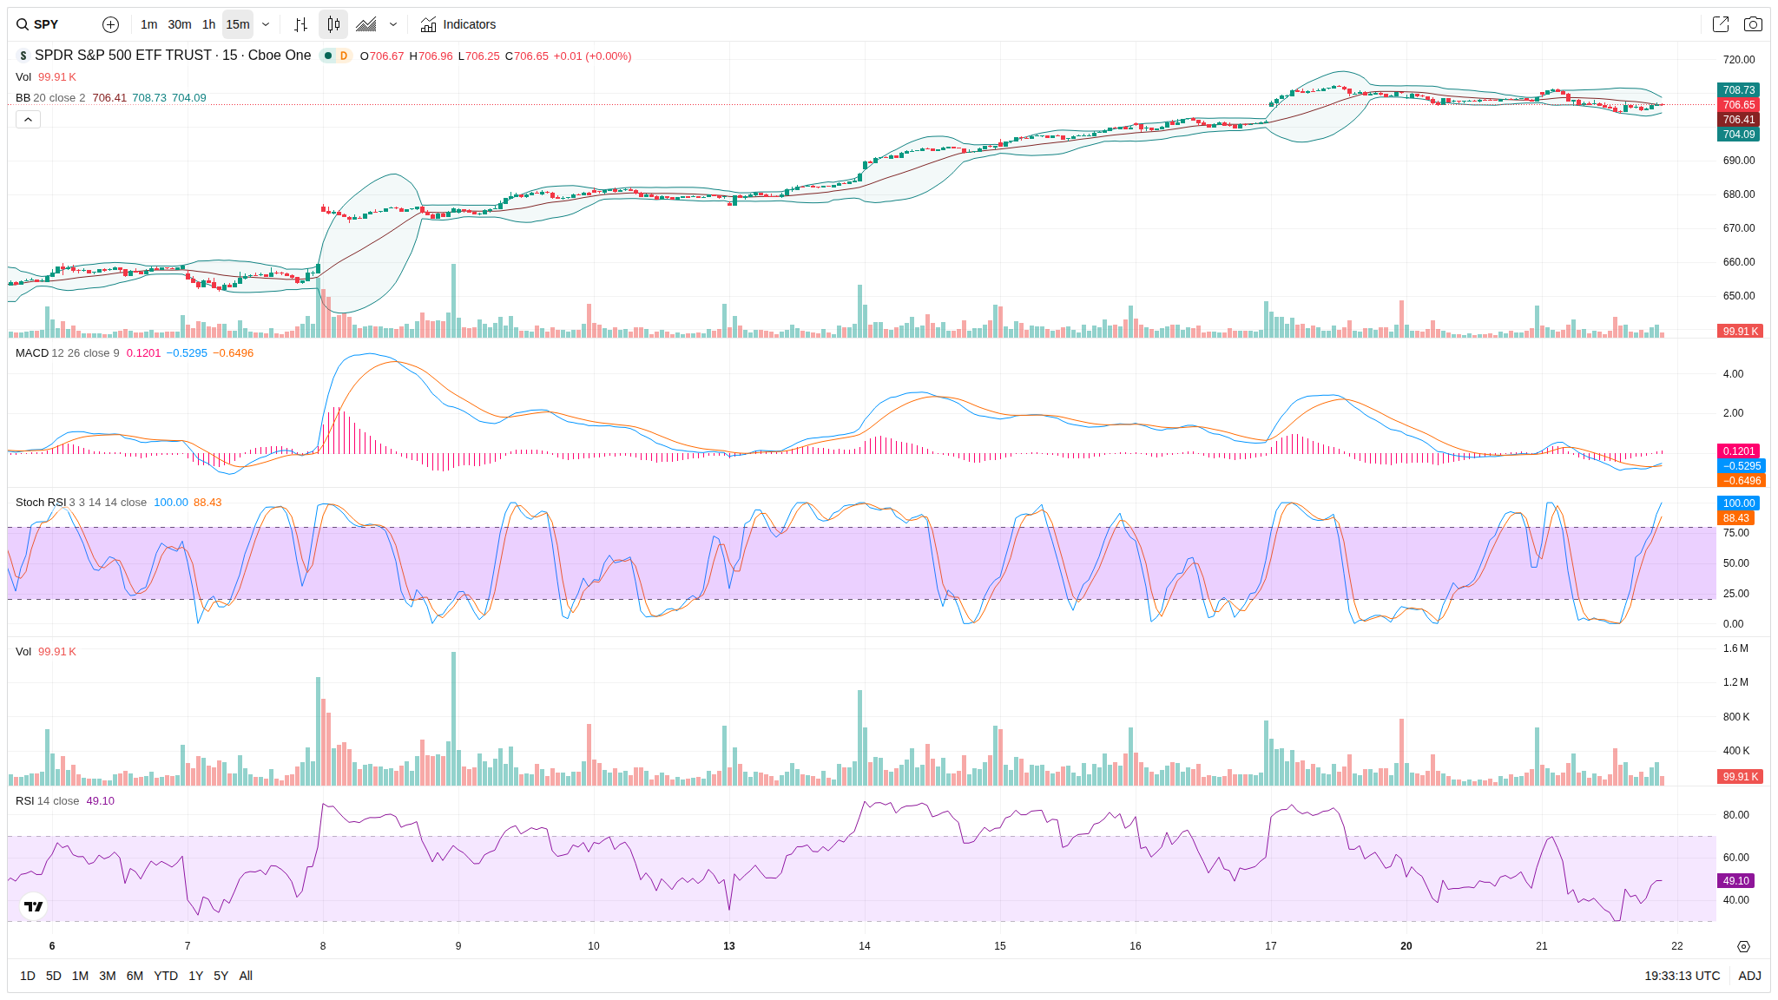1778x1000 pixels.
Task: Take a chart snapshot with camera icon
Action: 1753,24
